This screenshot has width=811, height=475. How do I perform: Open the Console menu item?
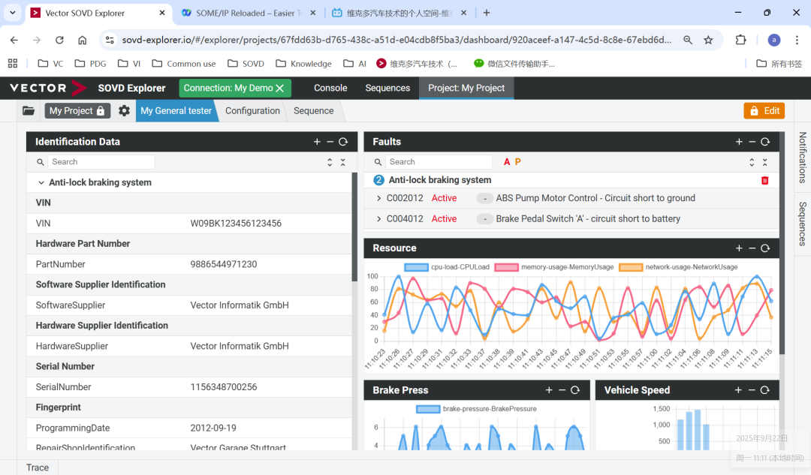pyautogui.click(x=330, y=88)
